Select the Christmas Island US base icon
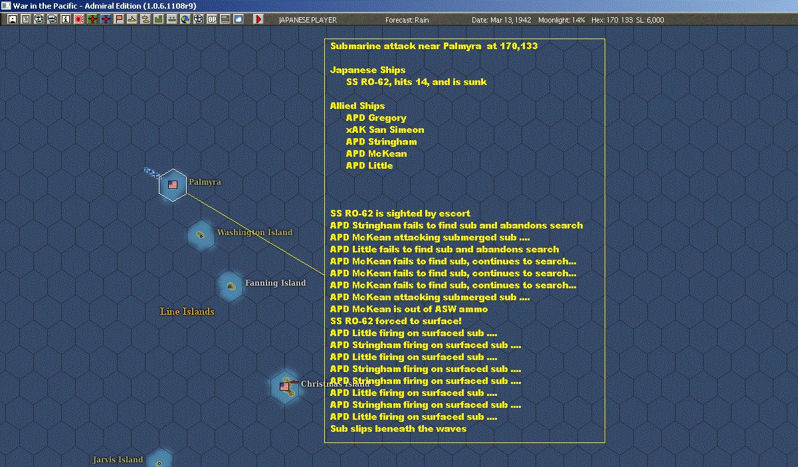Viewport: 798px width, 467px height. point(286,386)
